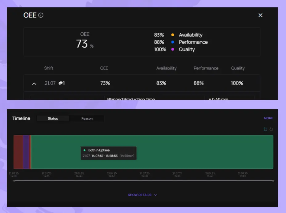Click the grey reset-zoom timeline icon
Image resolution: width=286 pixels, height=213 pixels.
tap(271, 129)
